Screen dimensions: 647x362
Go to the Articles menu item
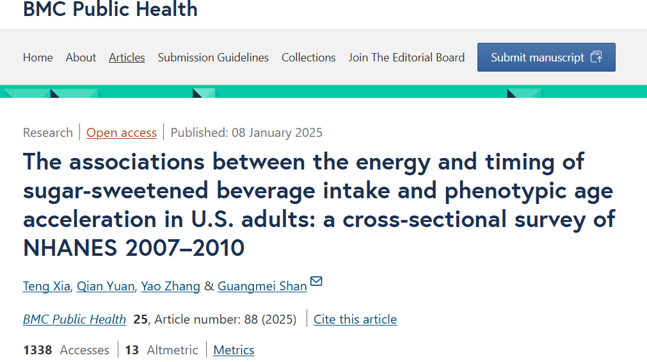click(x=127, y=58)
